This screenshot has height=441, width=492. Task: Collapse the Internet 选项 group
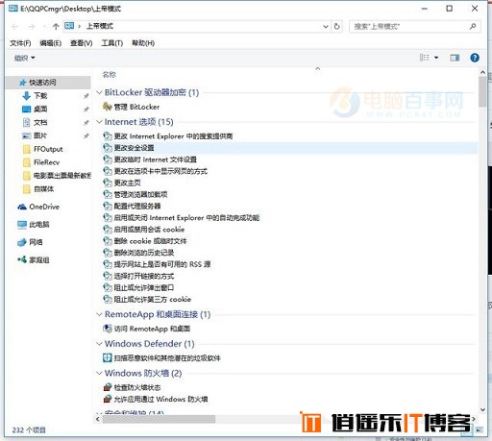pyautogui.click(x=99, y=122)
